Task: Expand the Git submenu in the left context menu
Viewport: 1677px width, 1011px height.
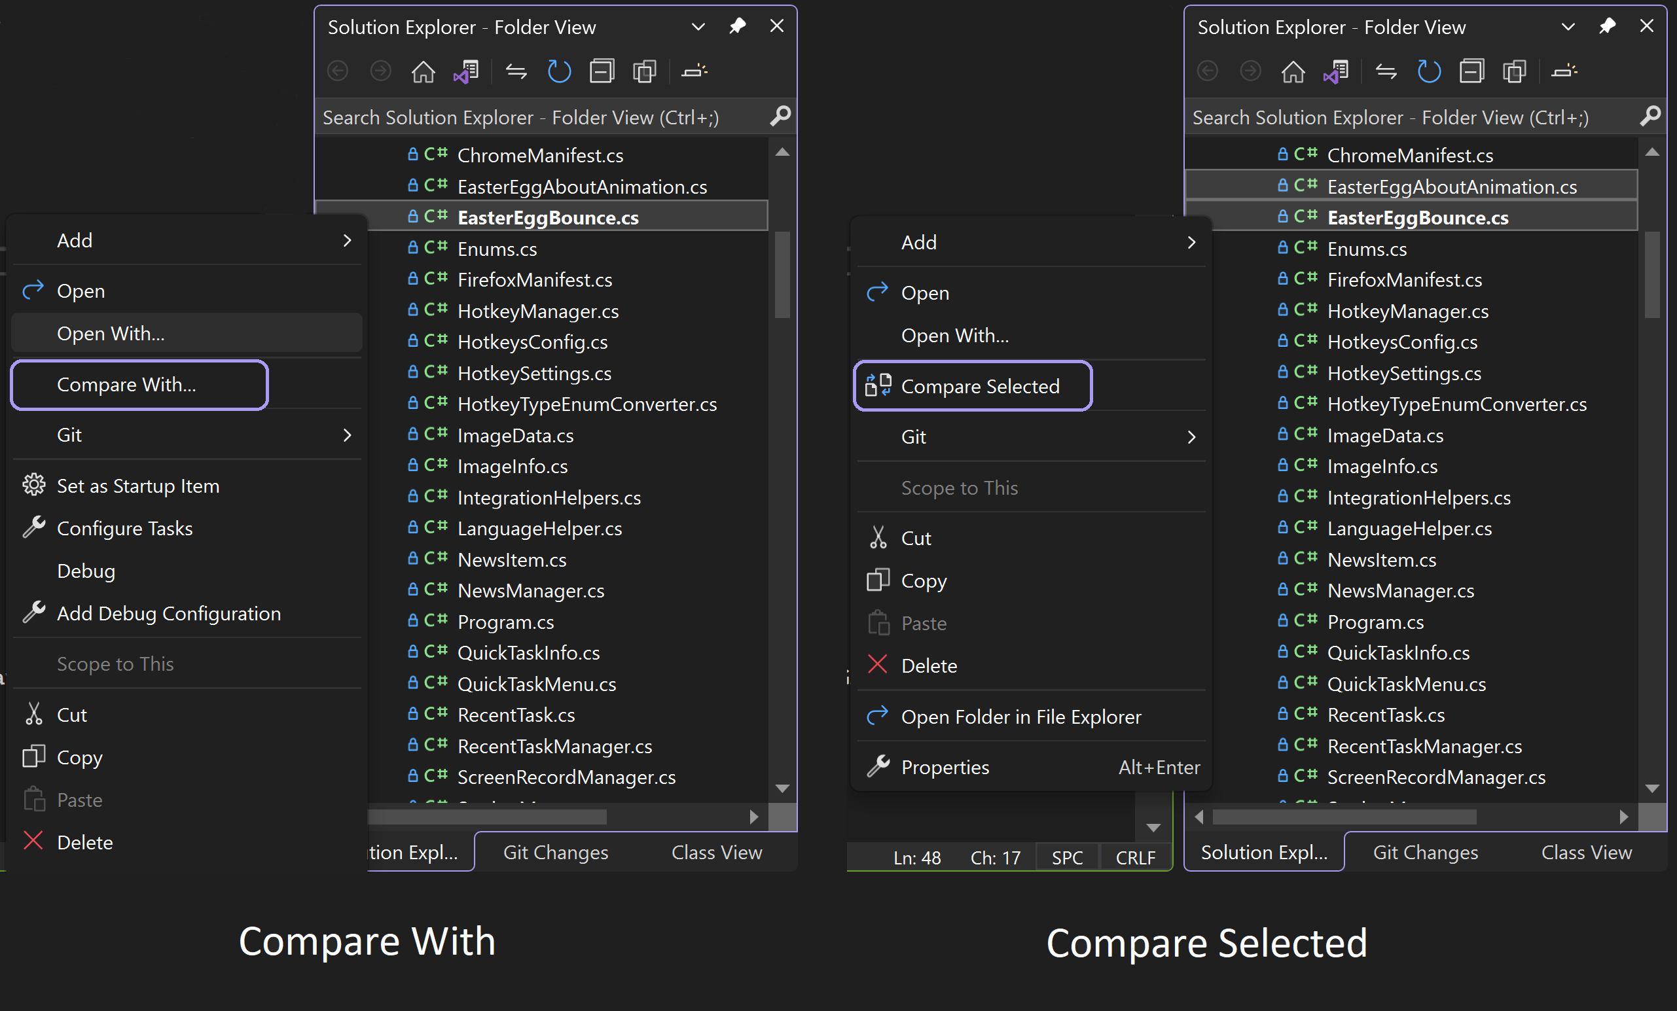Action: coord(192,434)
